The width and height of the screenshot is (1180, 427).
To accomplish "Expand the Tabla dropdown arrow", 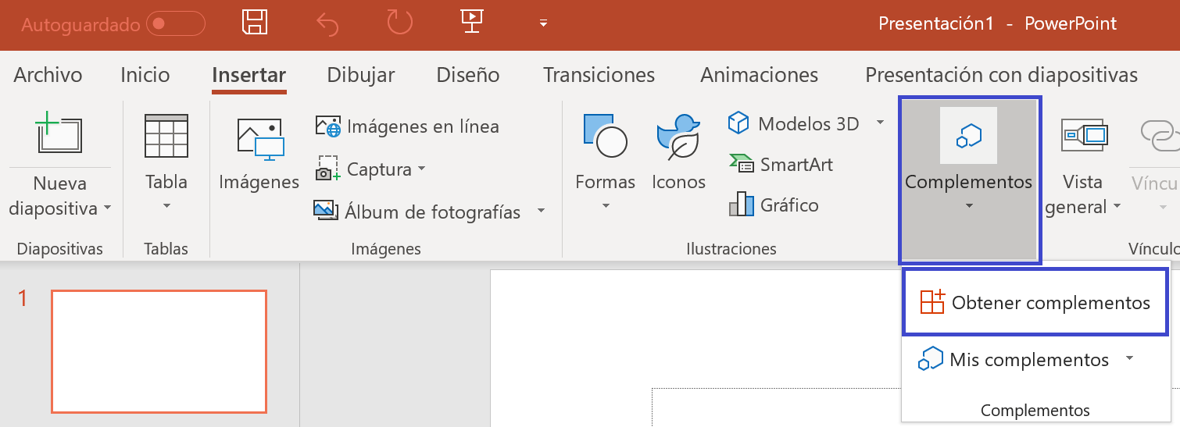I will coord(166,207).
